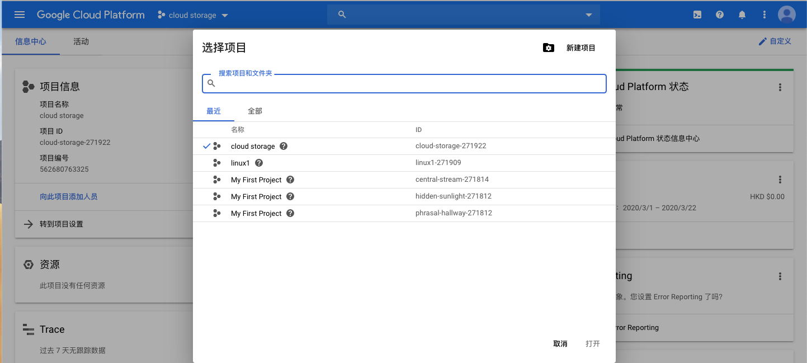Click the 名称 column header
Viewport: 807px width, 363px height.
[238, 130]
